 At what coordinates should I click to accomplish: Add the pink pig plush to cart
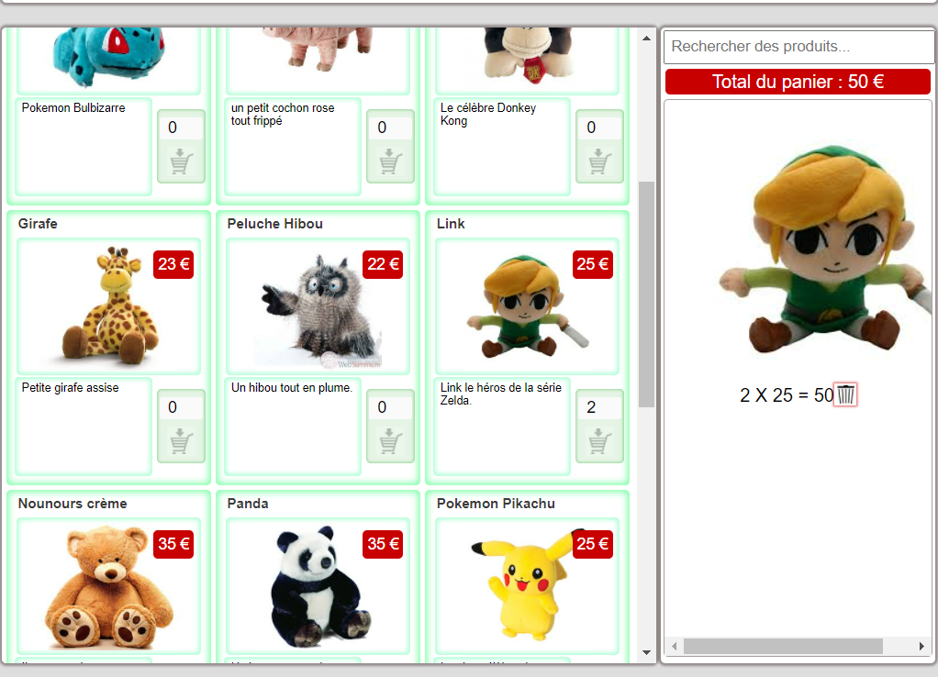pos(390,162)
